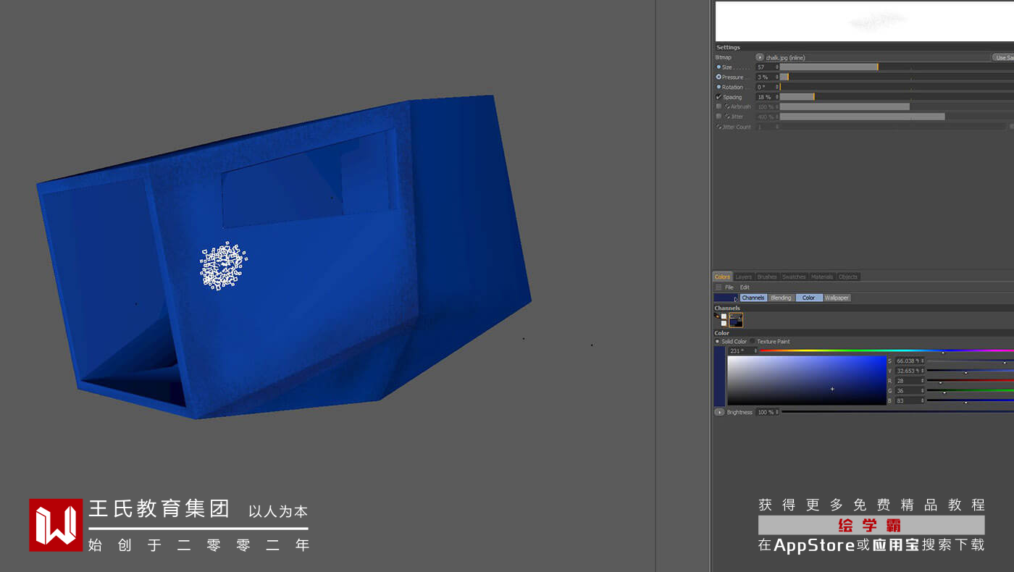The height and width of the screenshot is (572, 1014).
Task: Click the S saturation stepper arrows
Action: pyautogui.click(x=922, y=361)
